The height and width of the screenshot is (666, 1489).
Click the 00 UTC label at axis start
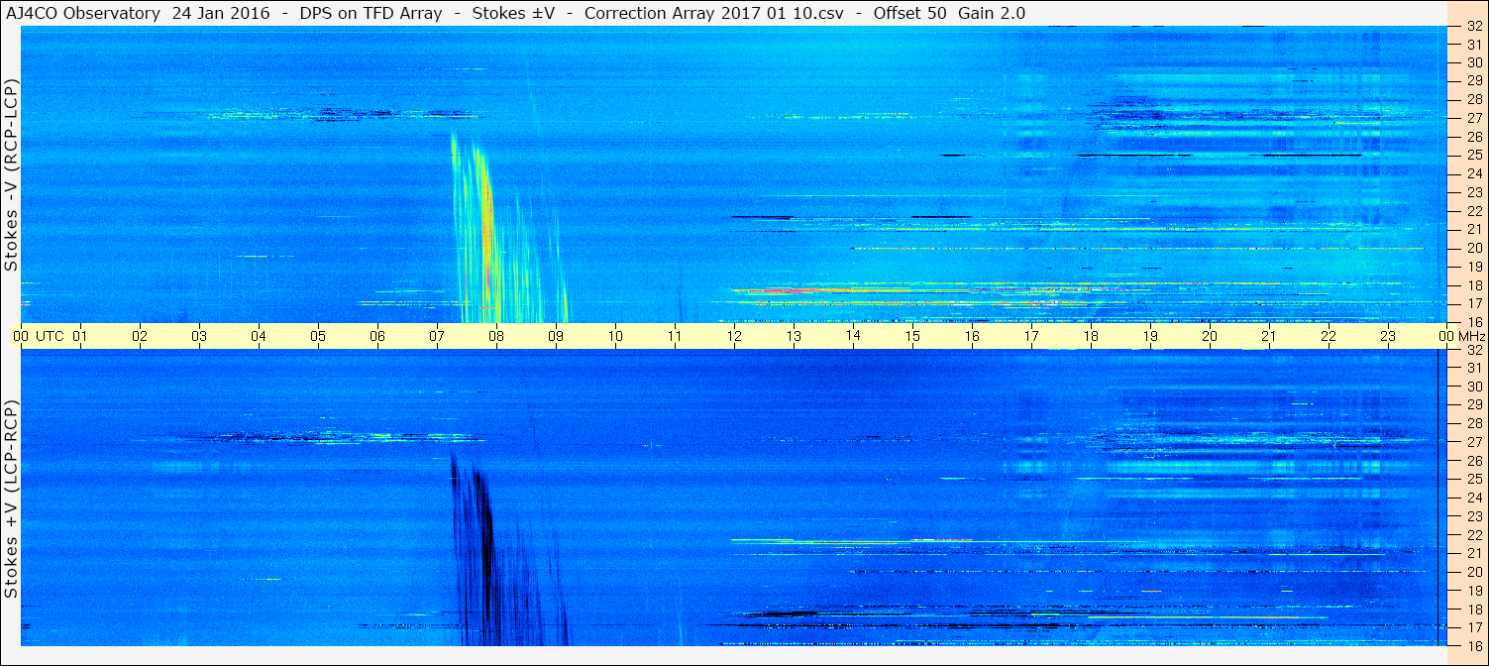[38, 336]
